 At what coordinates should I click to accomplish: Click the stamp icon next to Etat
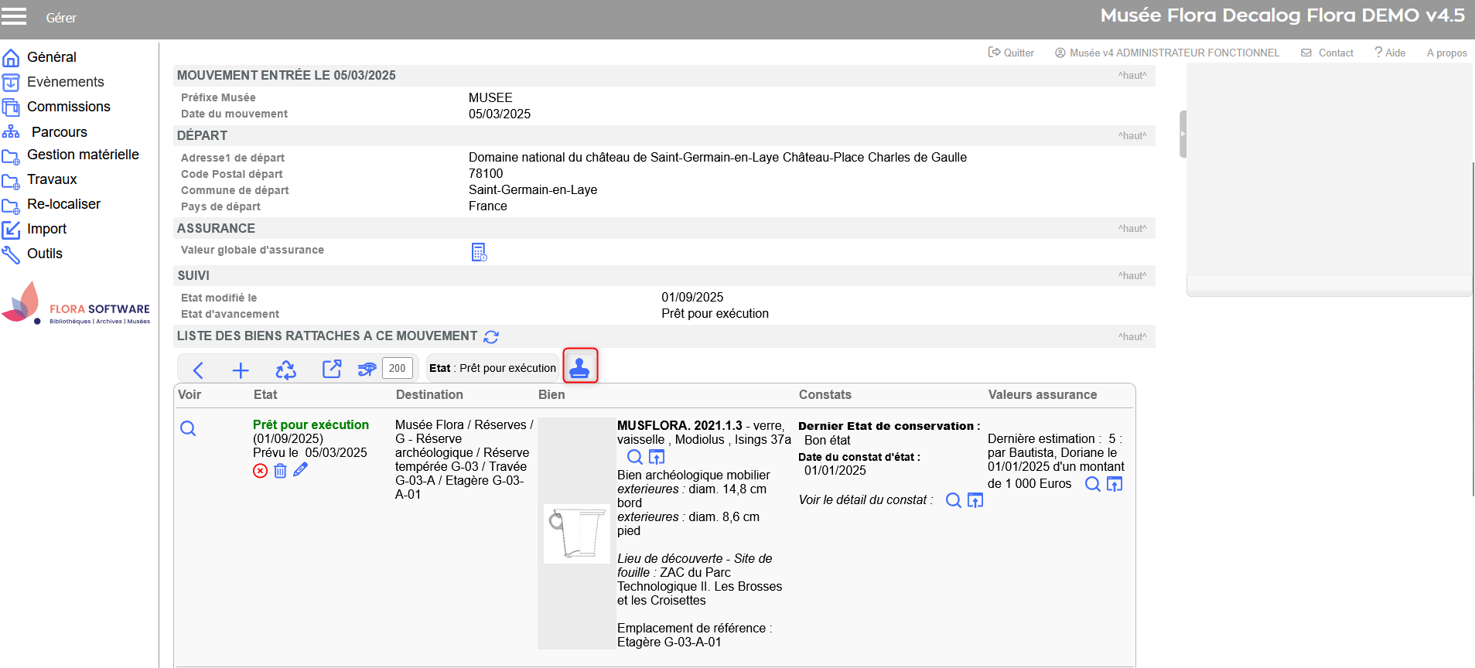(579, 366)
